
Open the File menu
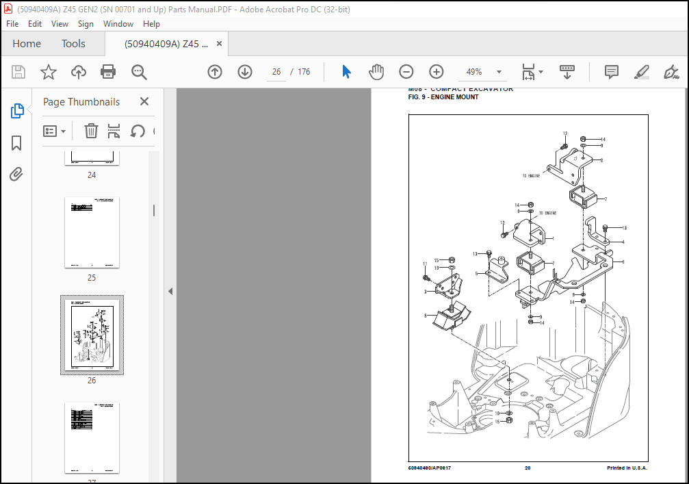click(x=12, y=24)
